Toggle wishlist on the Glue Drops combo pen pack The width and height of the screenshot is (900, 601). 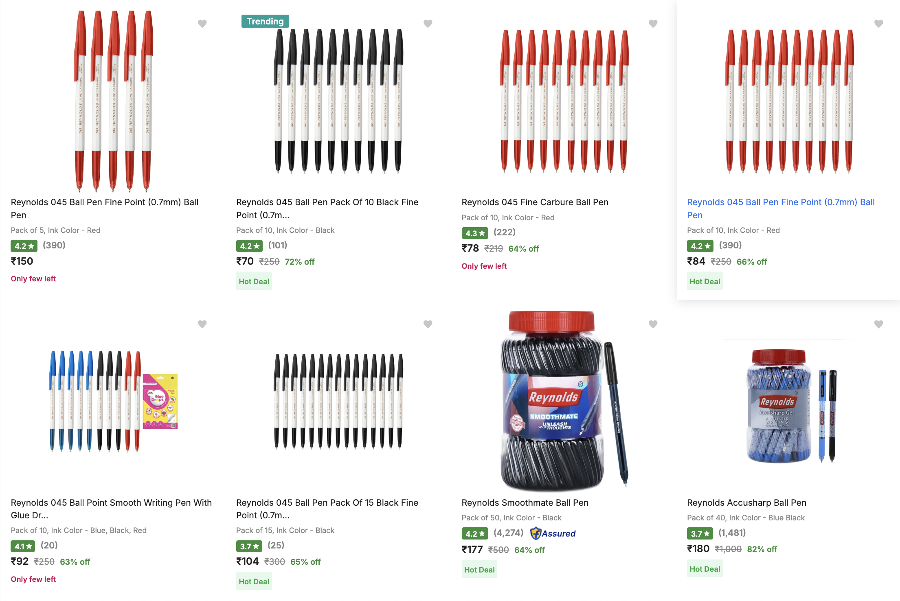[x=202, y=324]
